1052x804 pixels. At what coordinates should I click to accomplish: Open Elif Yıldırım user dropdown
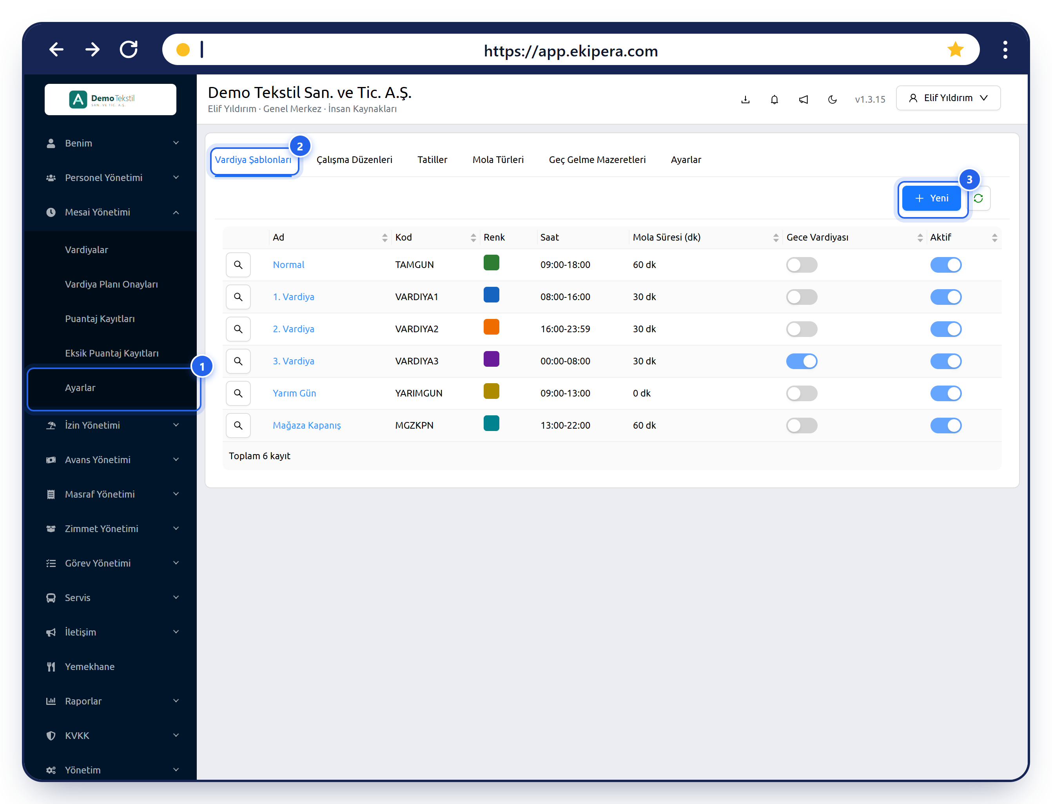[948, 98]
